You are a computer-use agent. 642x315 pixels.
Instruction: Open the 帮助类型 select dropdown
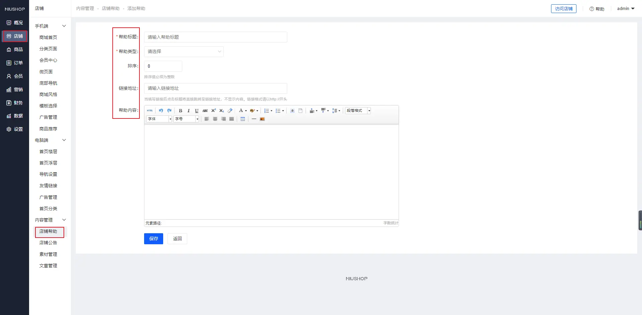pos(184,52)
